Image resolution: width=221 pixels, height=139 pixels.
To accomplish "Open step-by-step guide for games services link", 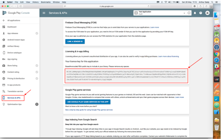I will pos(89,110).
